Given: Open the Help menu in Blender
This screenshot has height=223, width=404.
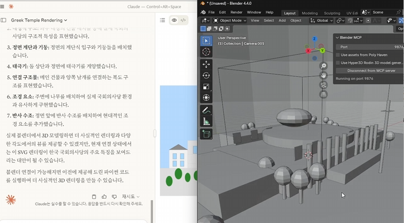Looking at the screenshot, I should coord(270,12).
